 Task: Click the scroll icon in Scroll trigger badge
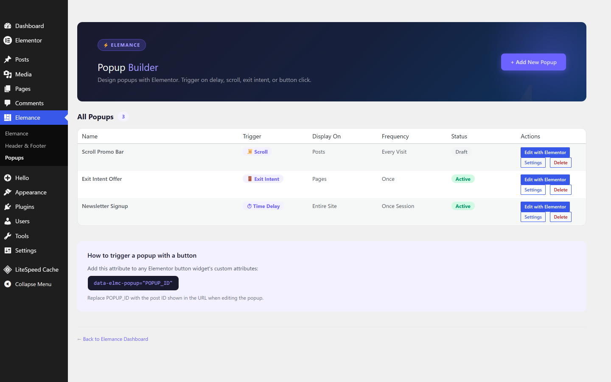pos(250,152)
